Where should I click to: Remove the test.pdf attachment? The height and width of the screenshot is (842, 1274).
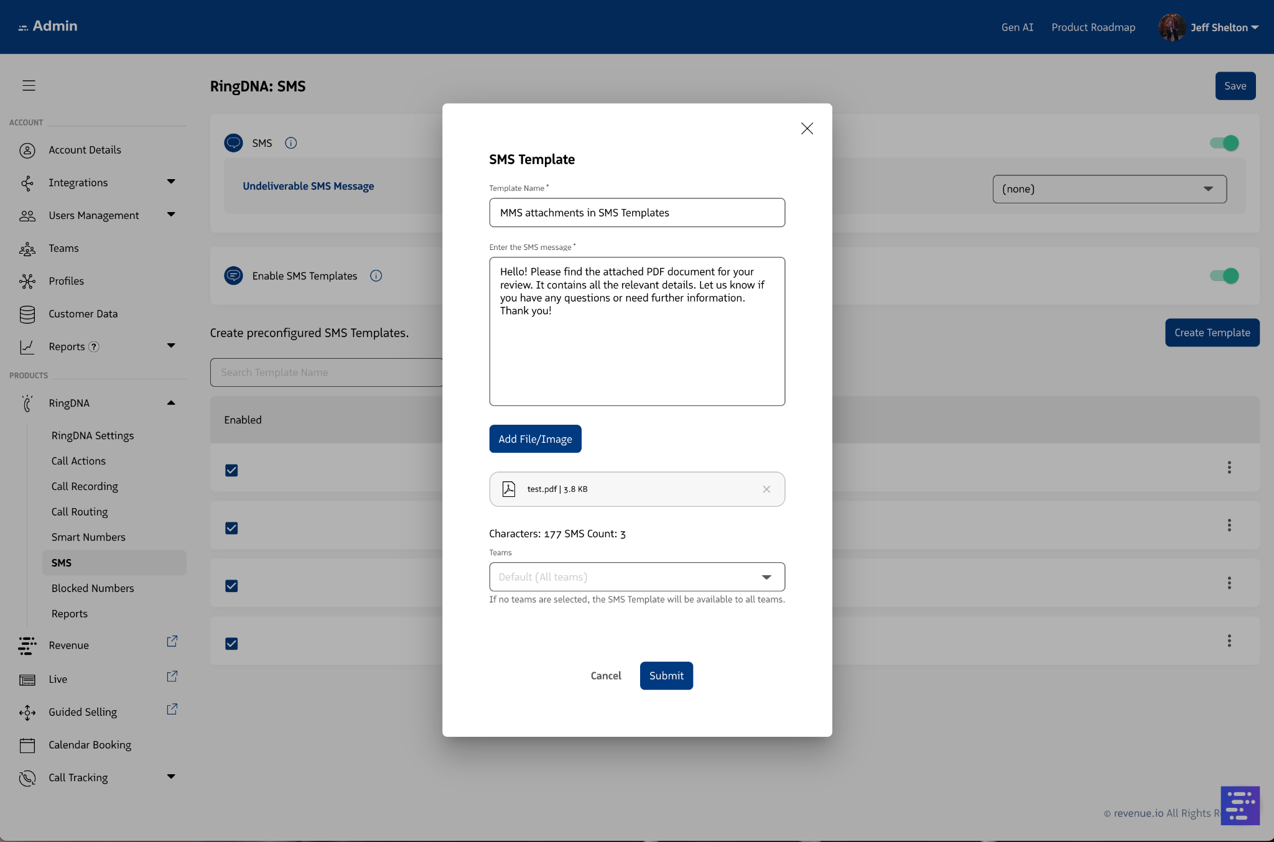tap(766, 489)
